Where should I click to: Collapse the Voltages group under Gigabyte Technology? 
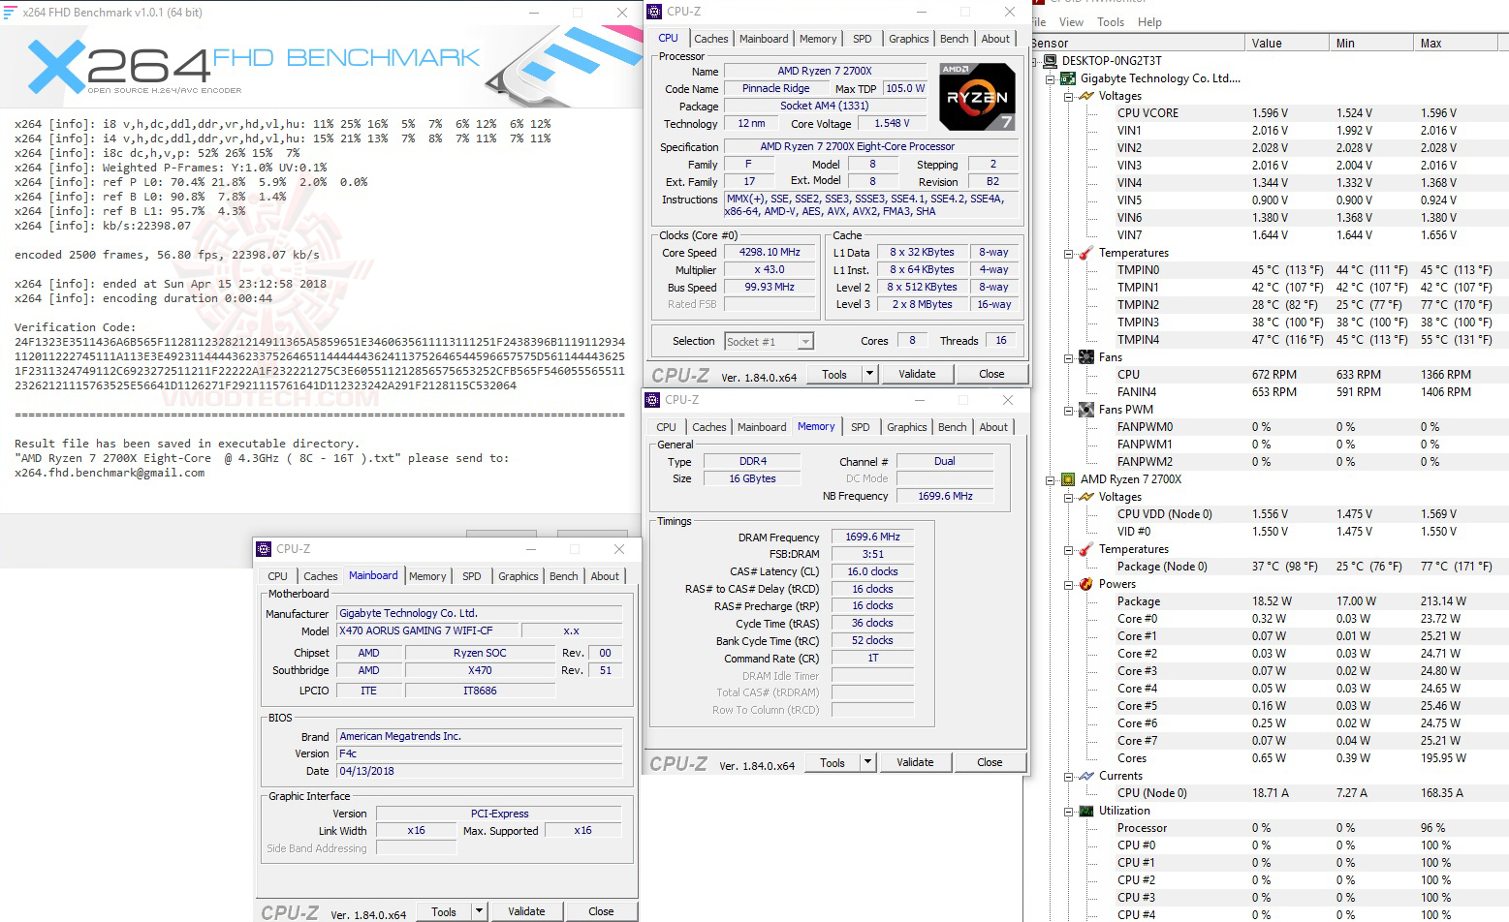click(1068, 97)
